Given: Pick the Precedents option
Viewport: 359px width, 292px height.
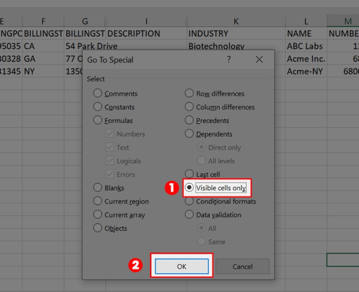Looking at the screenshot, I should coord(189,120).
